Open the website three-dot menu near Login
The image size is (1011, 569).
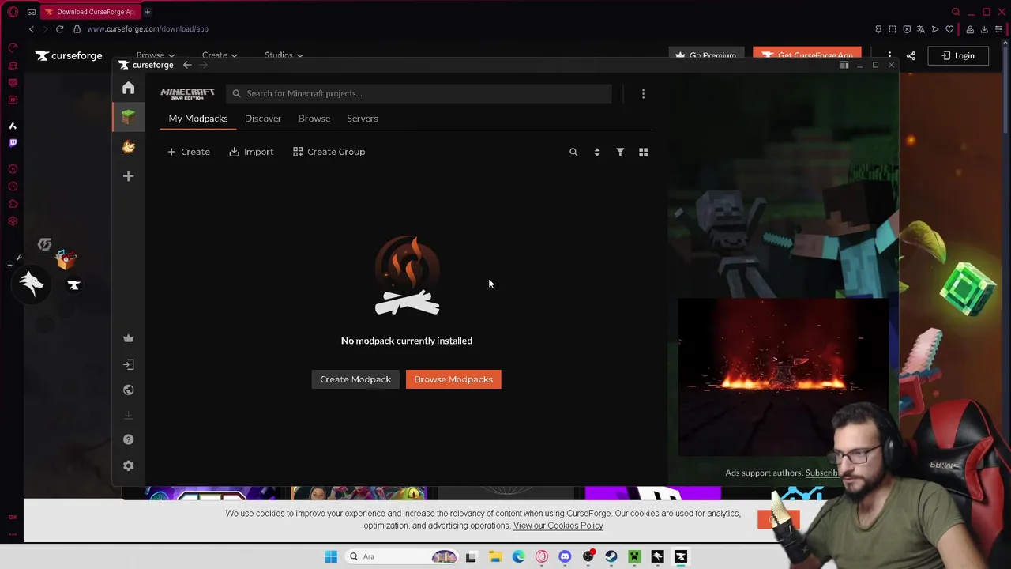click(x=889, y=54)
